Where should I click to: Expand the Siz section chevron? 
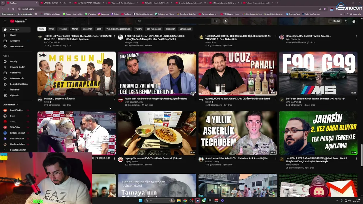point(9,56)
